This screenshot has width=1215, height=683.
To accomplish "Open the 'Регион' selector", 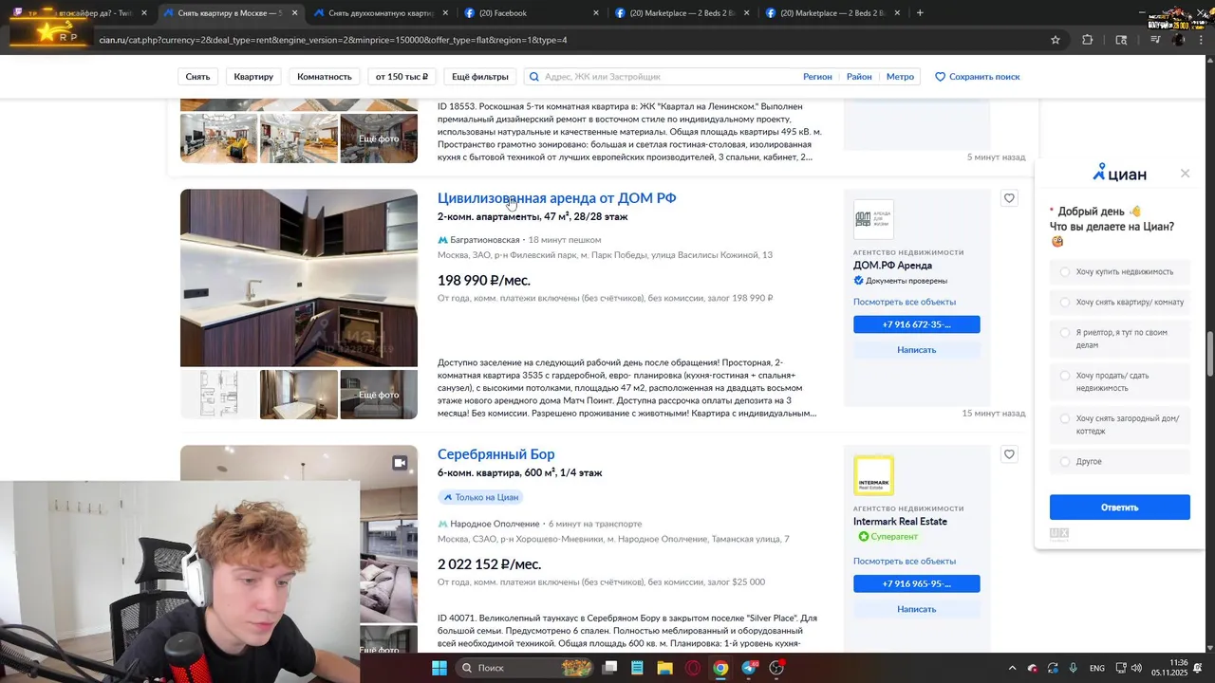I will 817,77.
